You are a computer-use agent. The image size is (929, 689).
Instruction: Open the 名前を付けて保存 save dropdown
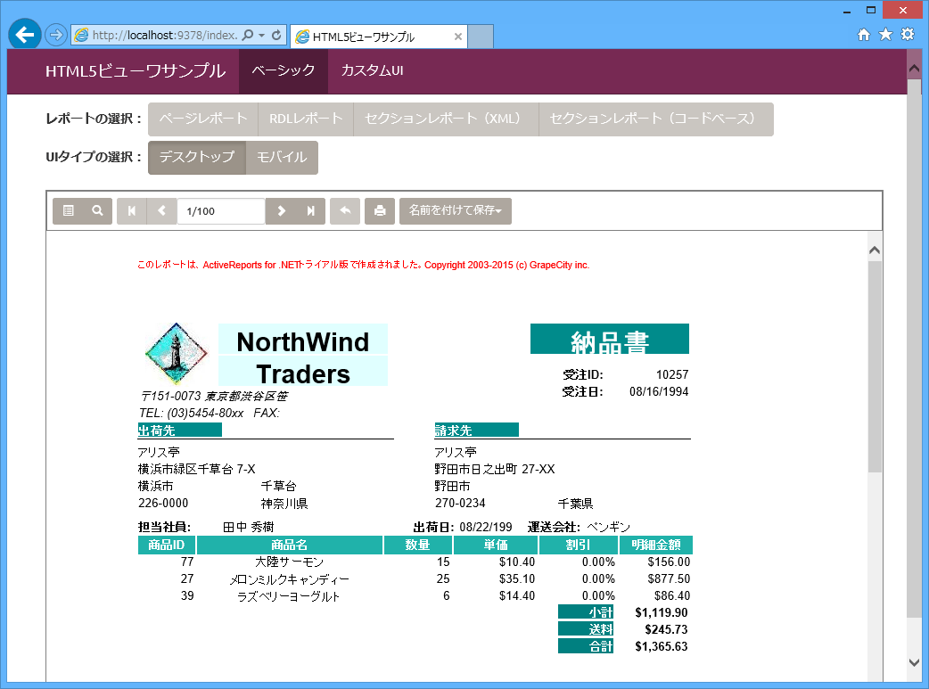tap(456, 211)
